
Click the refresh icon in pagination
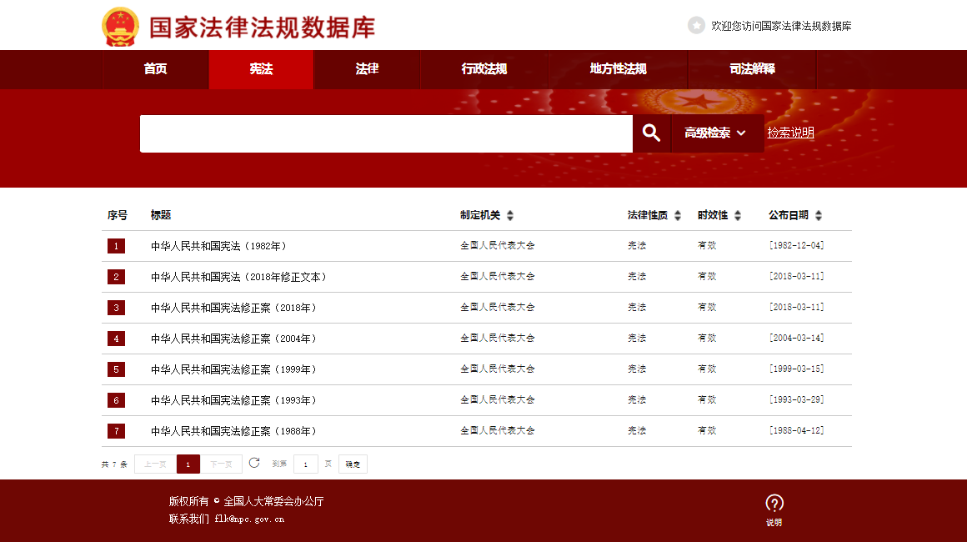[x=254, y=463]
